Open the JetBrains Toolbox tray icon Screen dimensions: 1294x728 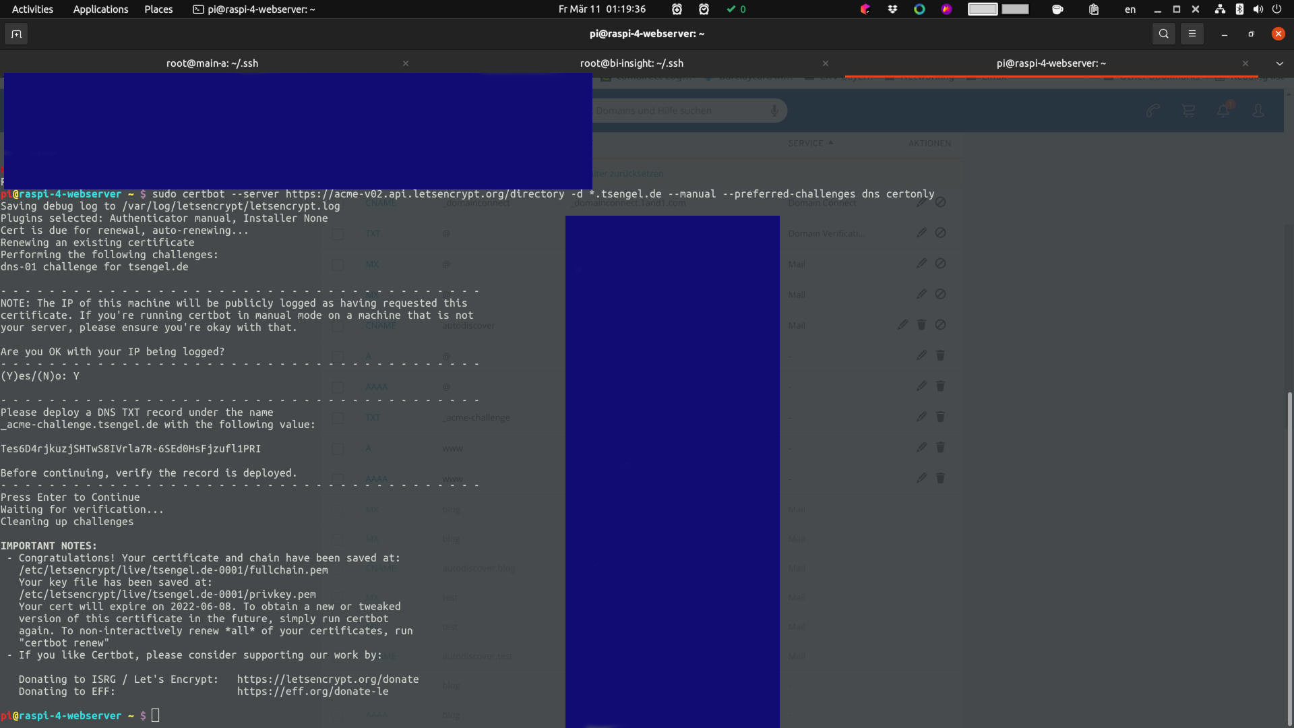(865, 9)
